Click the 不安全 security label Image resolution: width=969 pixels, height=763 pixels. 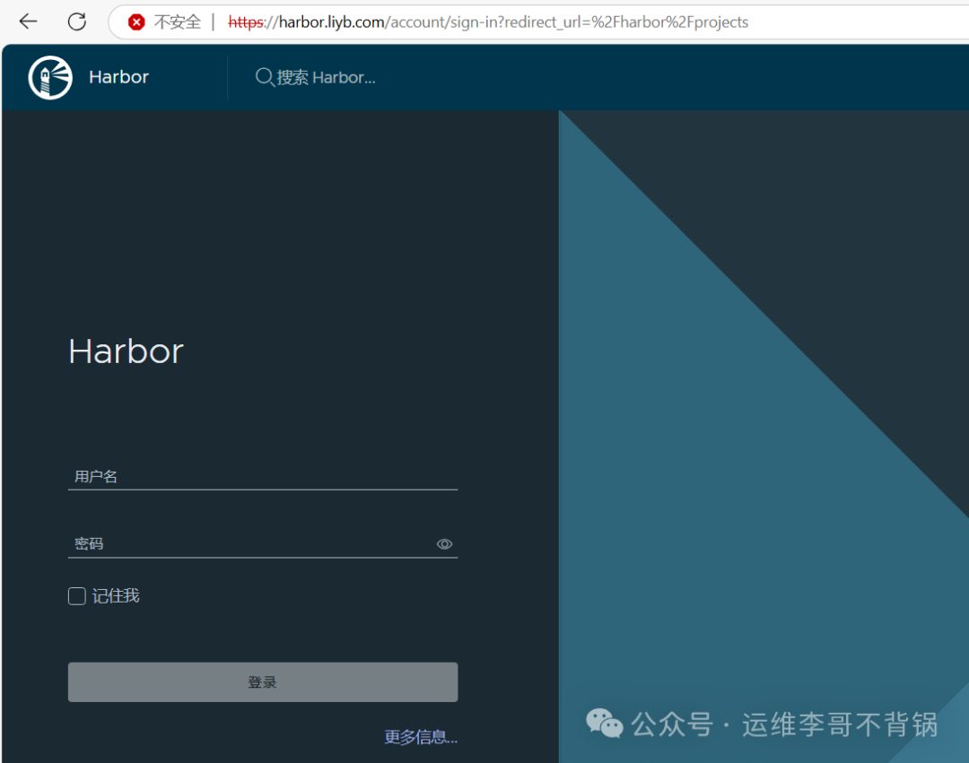click(178, 22)
